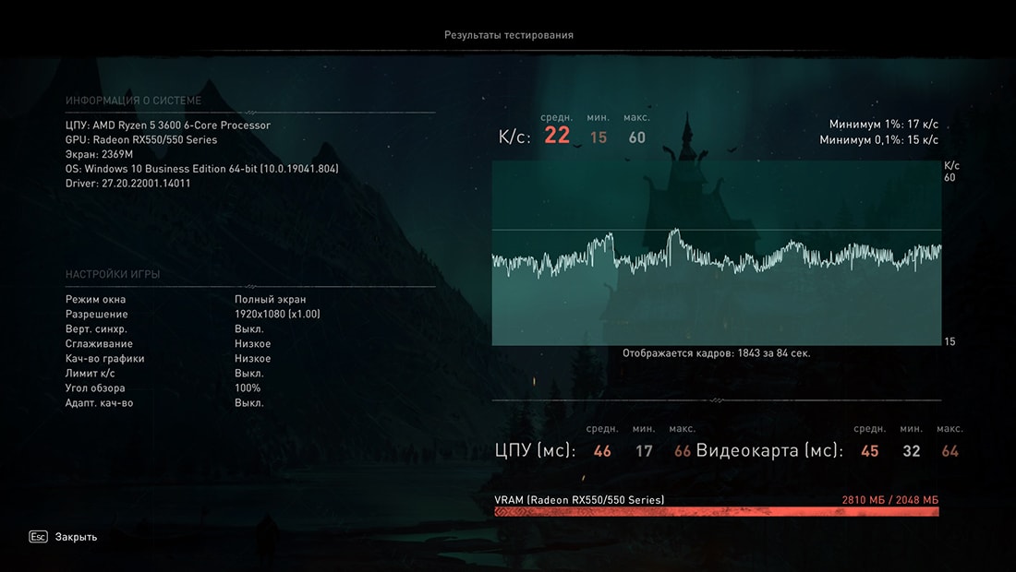
Task: Click the VRAM (Radeon RX550/550 Series) label
Action: tap(579, 499)
